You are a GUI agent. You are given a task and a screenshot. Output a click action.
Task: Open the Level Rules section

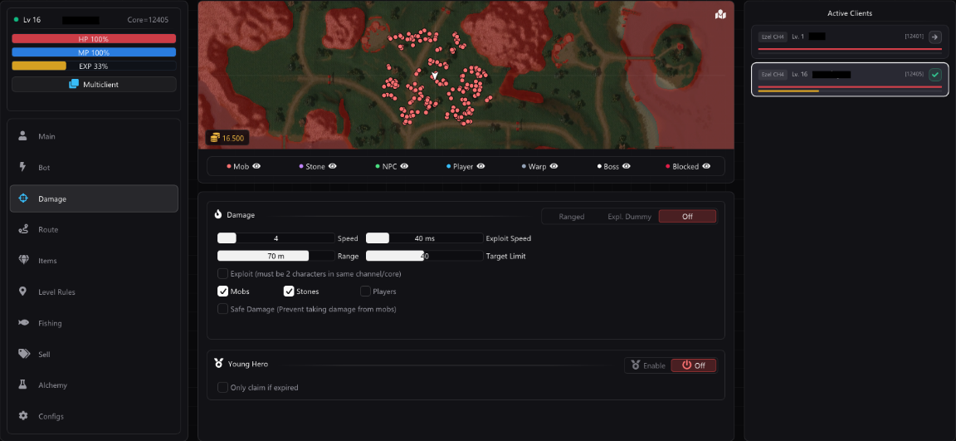[94, 292]
